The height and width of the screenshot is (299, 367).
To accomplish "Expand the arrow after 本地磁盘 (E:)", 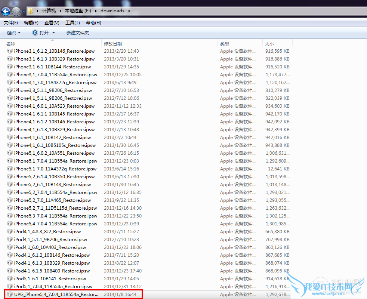I will (96, 11).
